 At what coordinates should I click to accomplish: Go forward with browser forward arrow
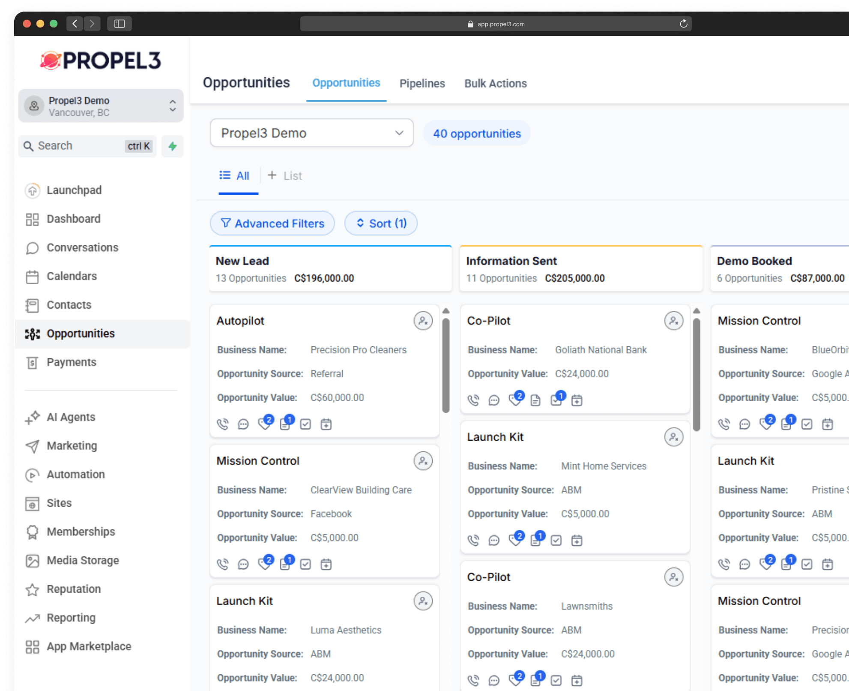92,24
